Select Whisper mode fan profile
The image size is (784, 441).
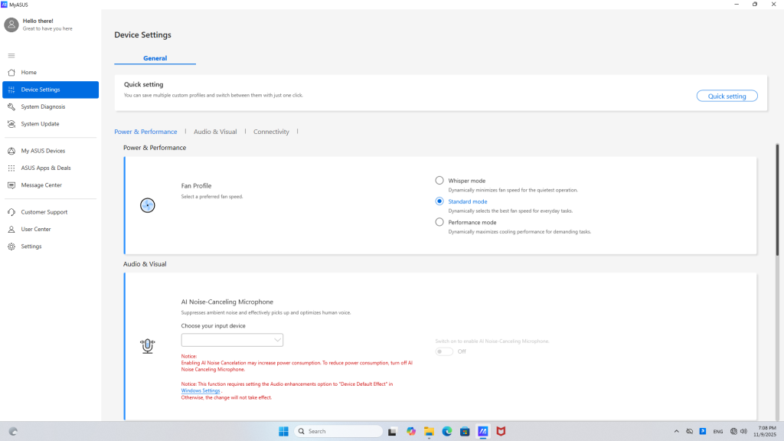(x=439, y=181)
